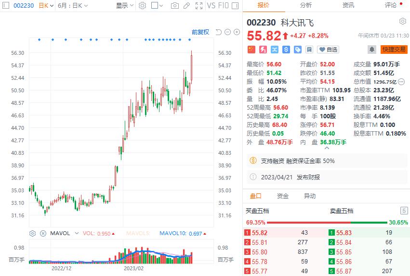The image size is (410, 276).
Task: Click the VS compare button
Action: [x=212, y=5]
